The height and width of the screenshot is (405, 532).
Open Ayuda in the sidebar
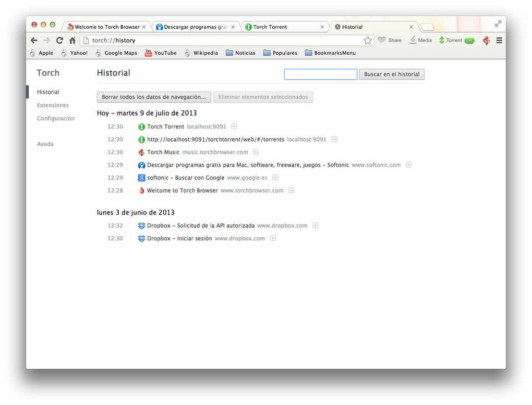45,144
